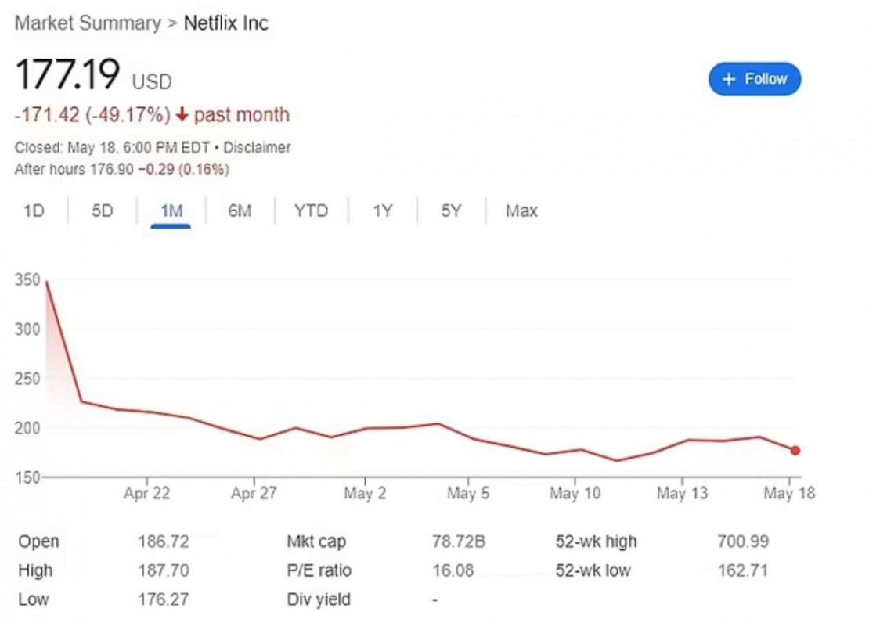Click the 350 peak at chart start

[x=46, y=282]
